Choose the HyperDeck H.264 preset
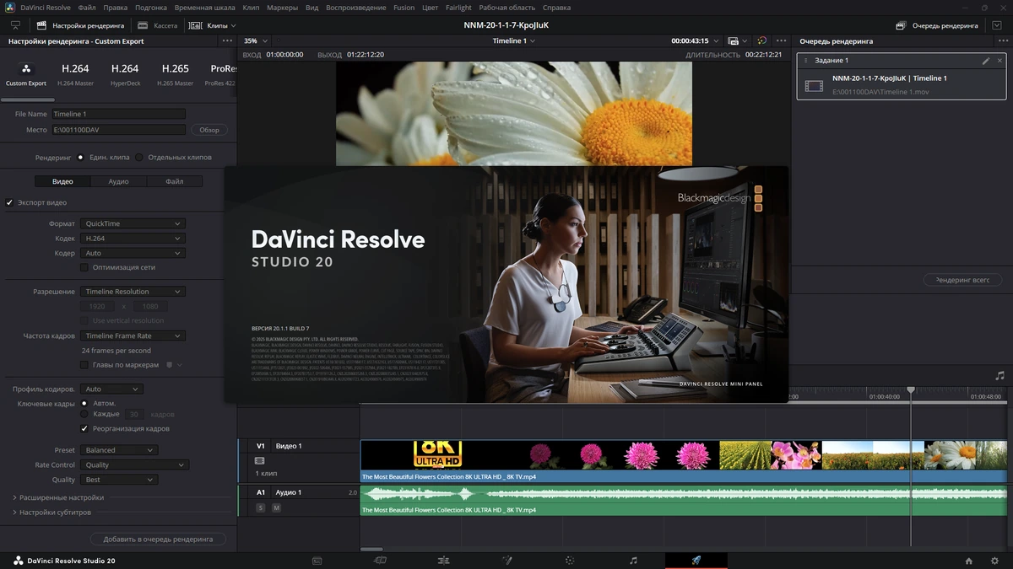This screenshot has width=1013, height=569. point(125,74)
